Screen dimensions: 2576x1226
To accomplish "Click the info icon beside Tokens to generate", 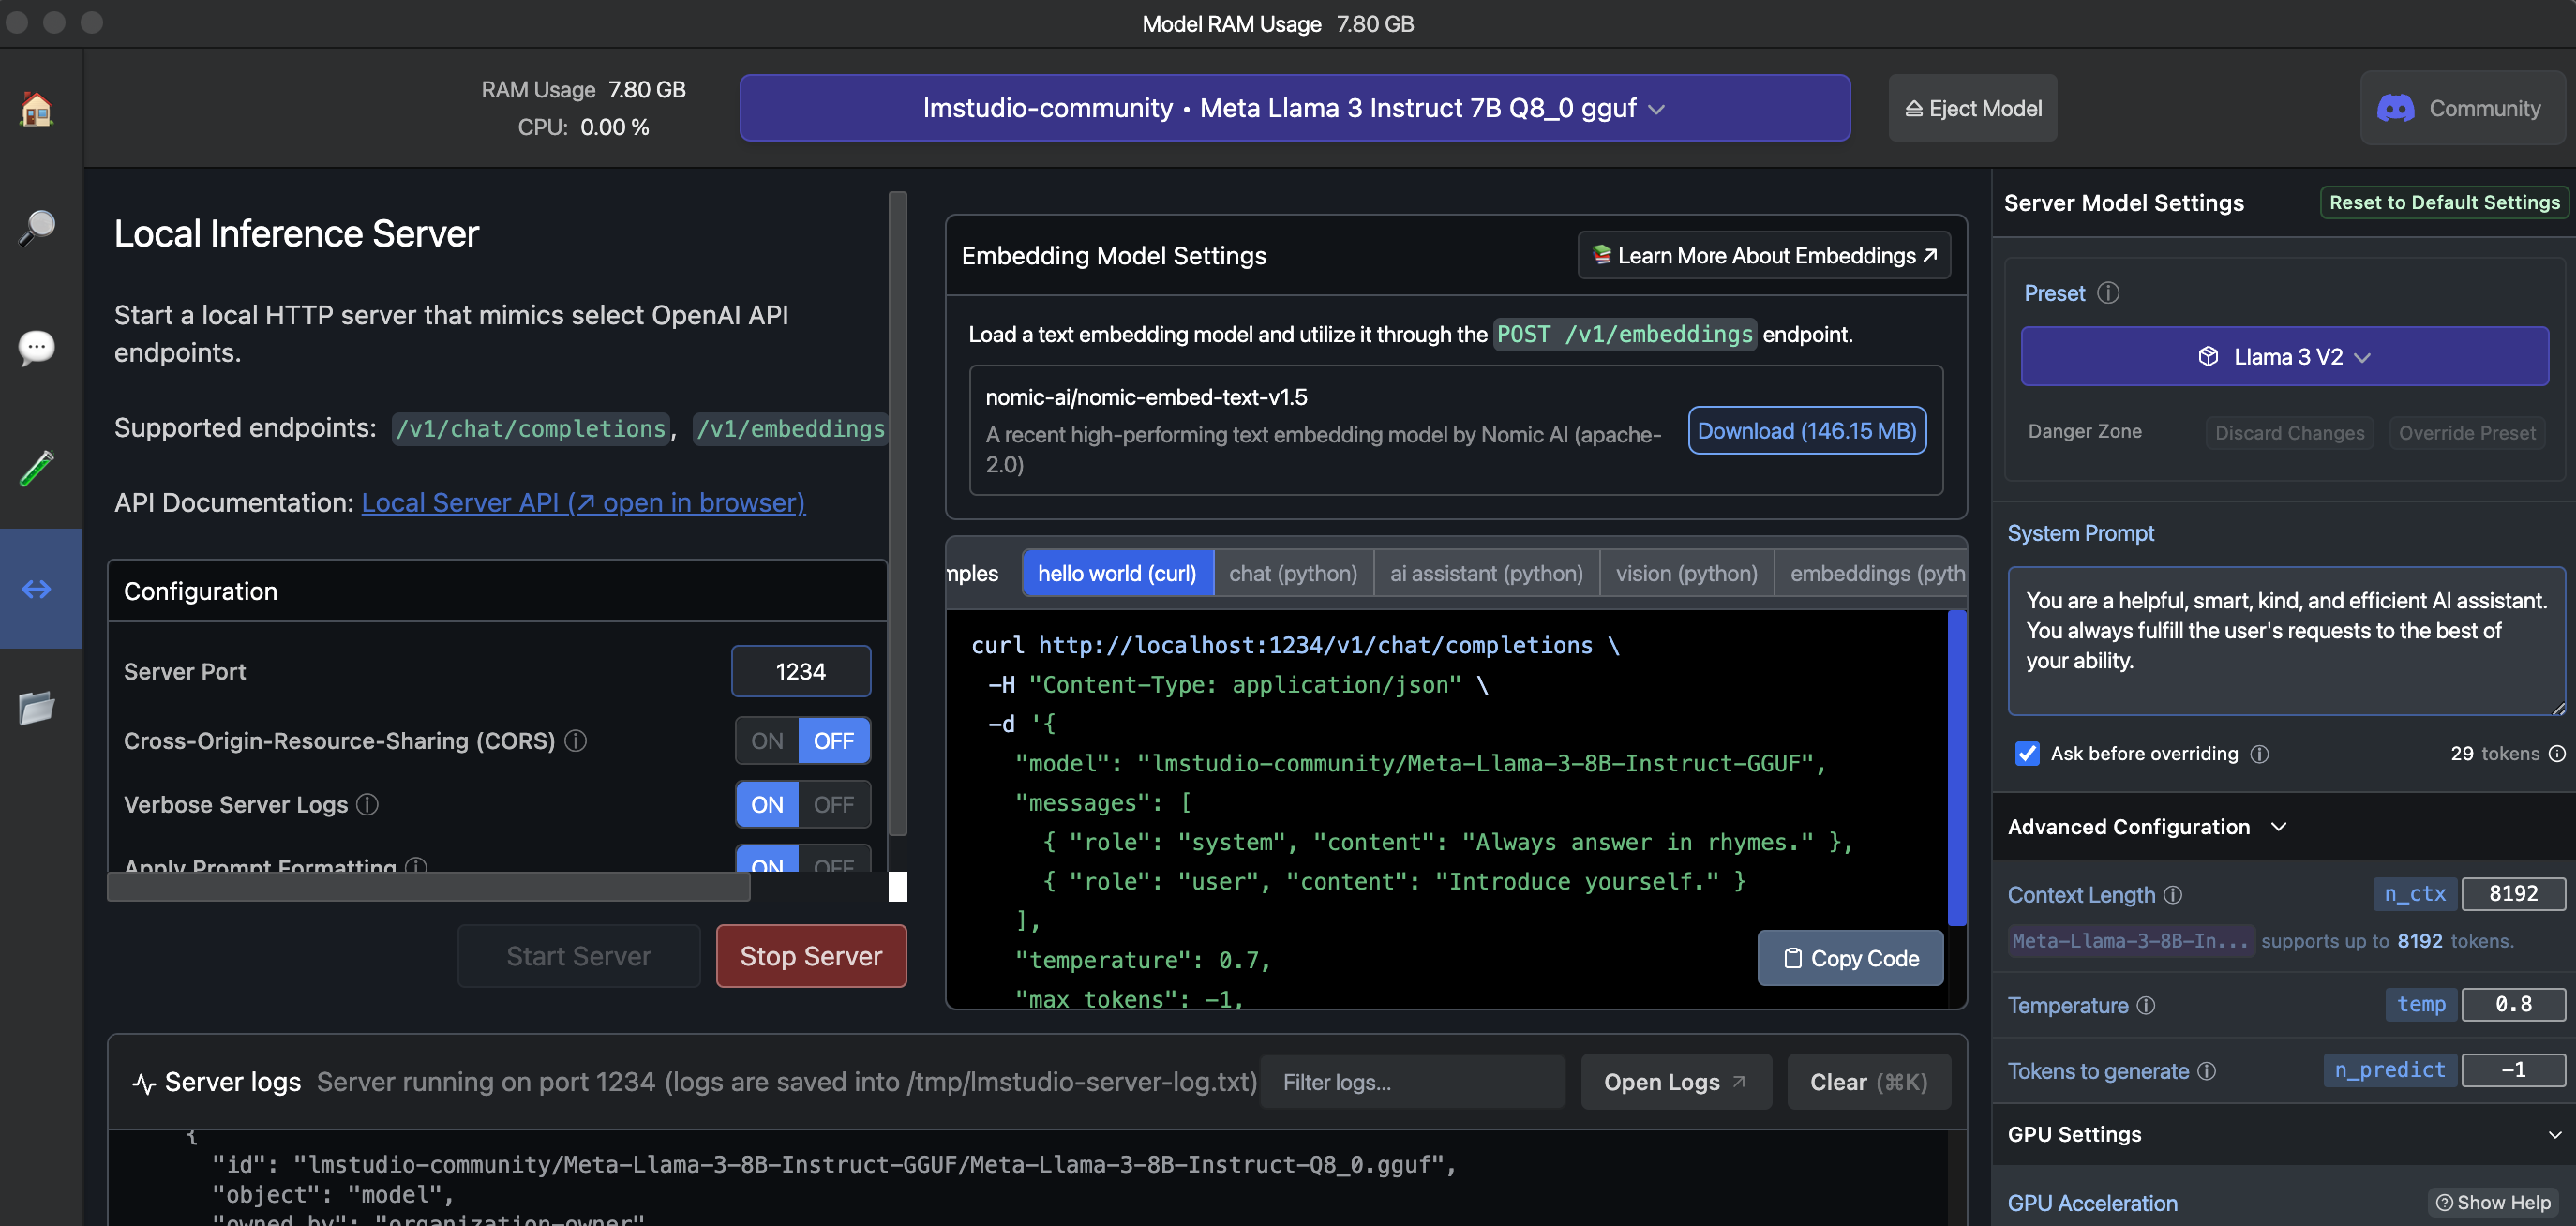I will click(2207, 1072).
